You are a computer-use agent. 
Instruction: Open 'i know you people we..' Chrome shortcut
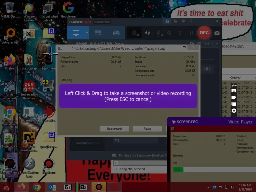click(10, 116)
